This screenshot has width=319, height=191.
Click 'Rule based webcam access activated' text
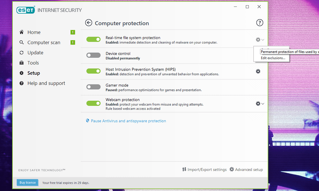pos(133,109)
